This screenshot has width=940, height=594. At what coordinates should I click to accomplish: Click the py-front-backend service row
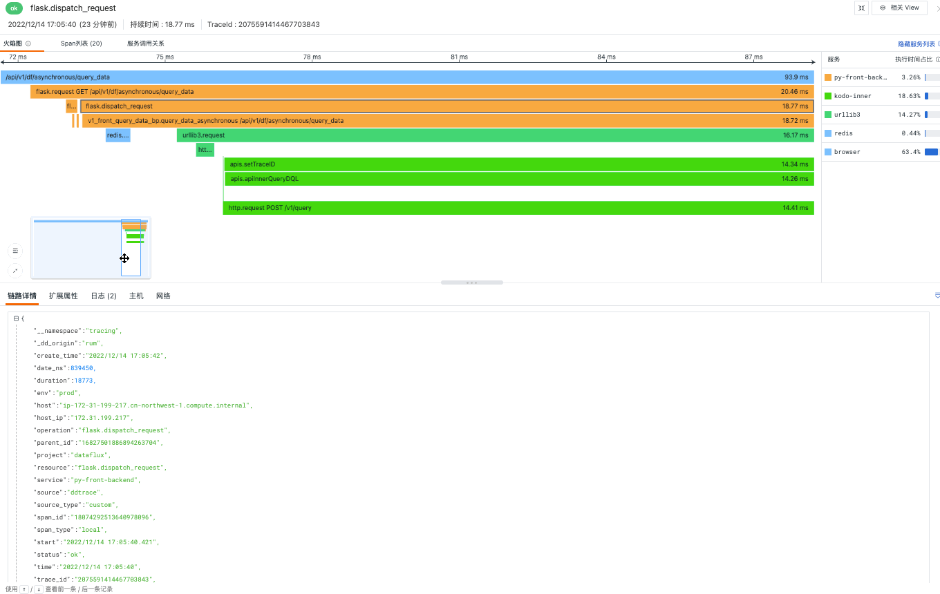pyautogui.click(x=882, y=77)
